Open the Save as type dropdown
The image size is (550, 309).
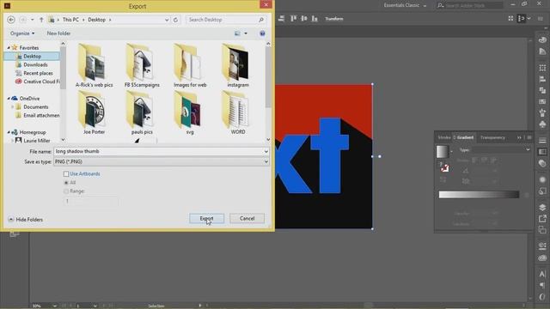tap(266, 161)
